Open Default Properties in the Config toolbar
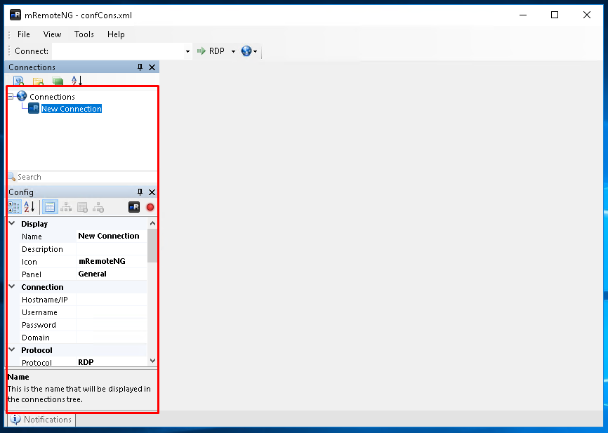This screenshot has height=433, width=608. [x=82, y=206]
